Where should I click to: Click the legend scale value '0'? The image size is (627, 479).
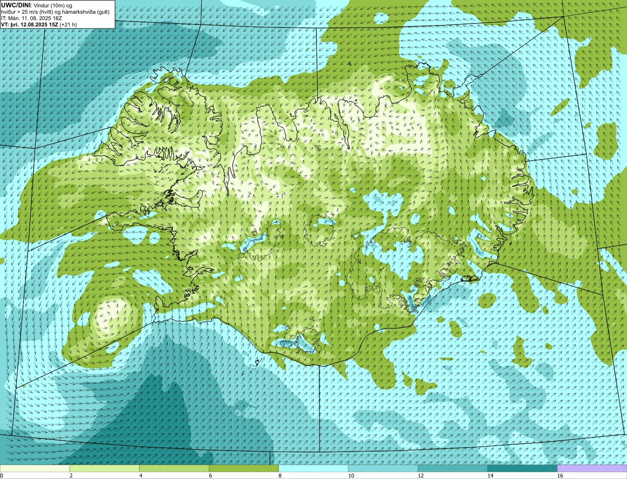(x=1, y=476)
